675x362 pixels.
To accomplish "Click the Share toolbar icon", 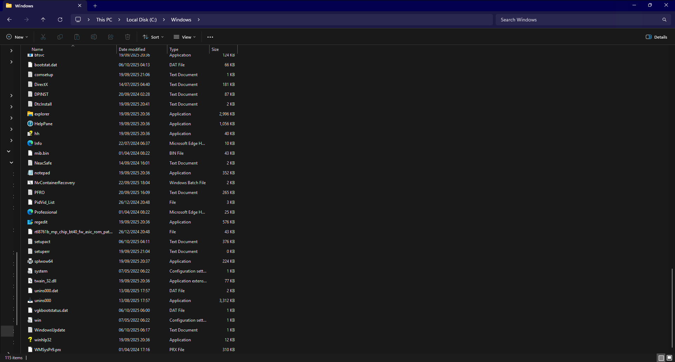I will pos(111,37).
